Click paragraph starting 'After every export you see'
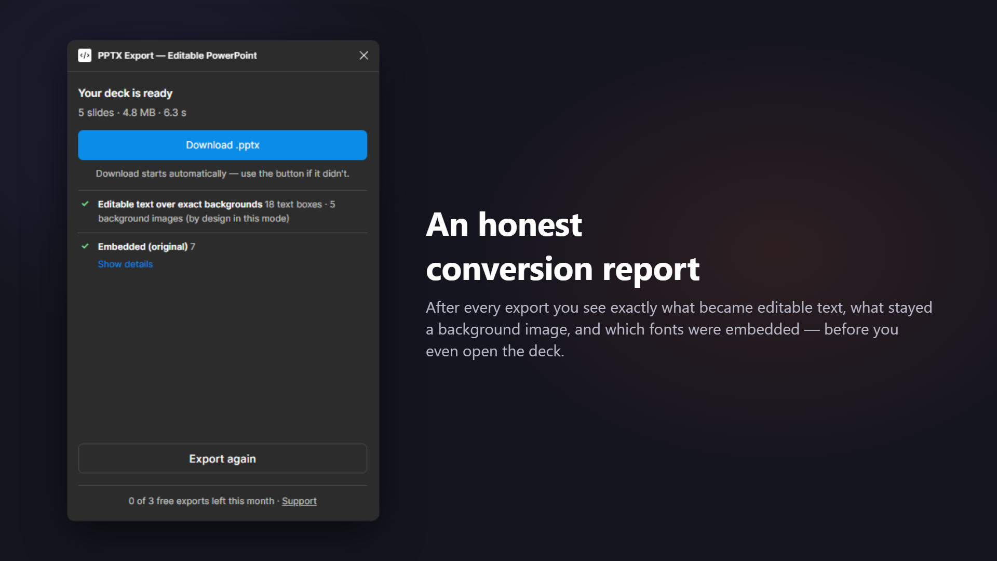 click(x=679, y=329)
